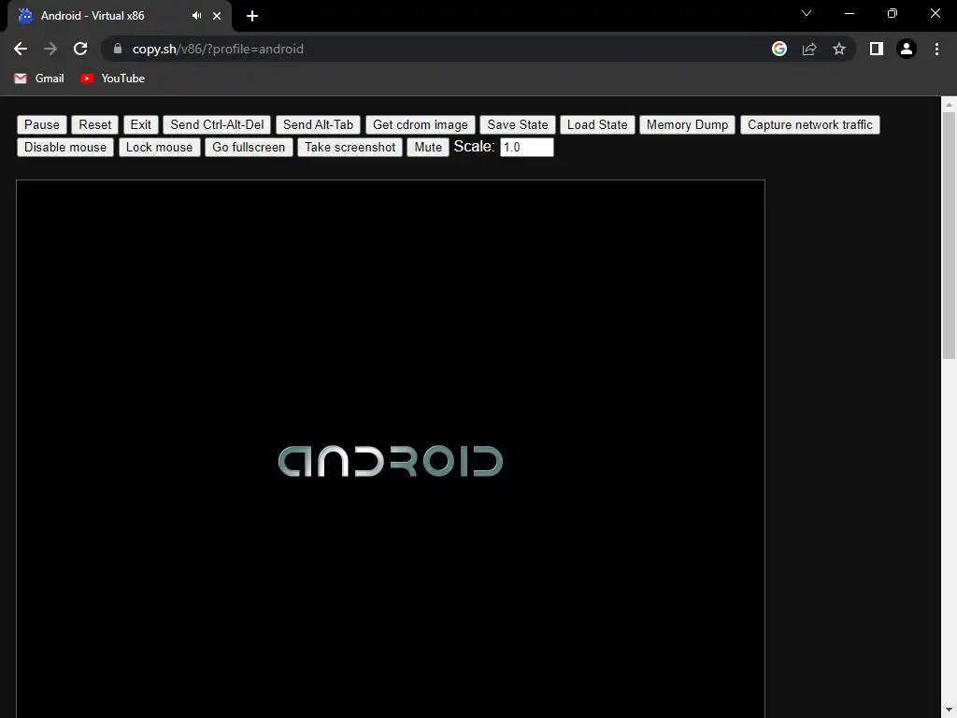Open Gmail bookmark
The height and width of the screenshot is (718, 957).
tap(39, 79)
